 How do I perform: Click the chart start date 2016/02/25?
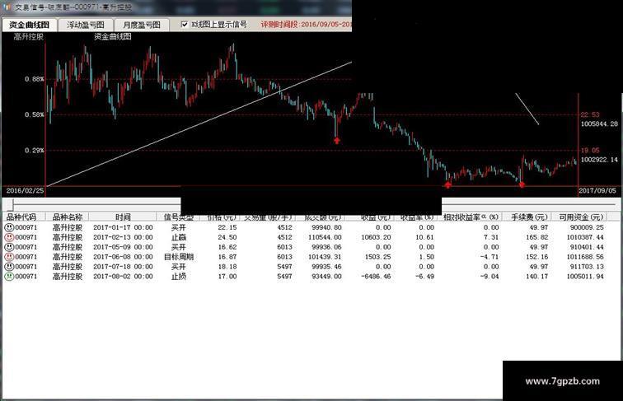25,190
